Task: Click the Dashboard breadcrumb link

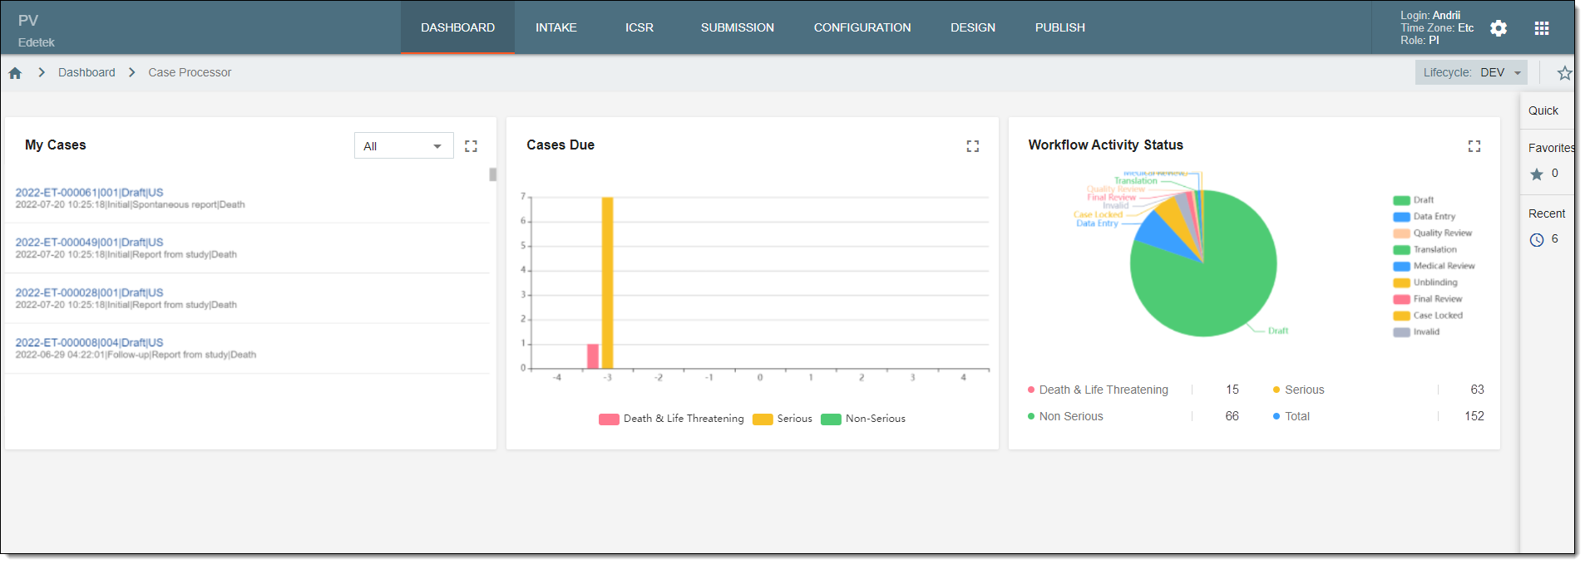Action: pyautogui.click(x=86, y=73)
